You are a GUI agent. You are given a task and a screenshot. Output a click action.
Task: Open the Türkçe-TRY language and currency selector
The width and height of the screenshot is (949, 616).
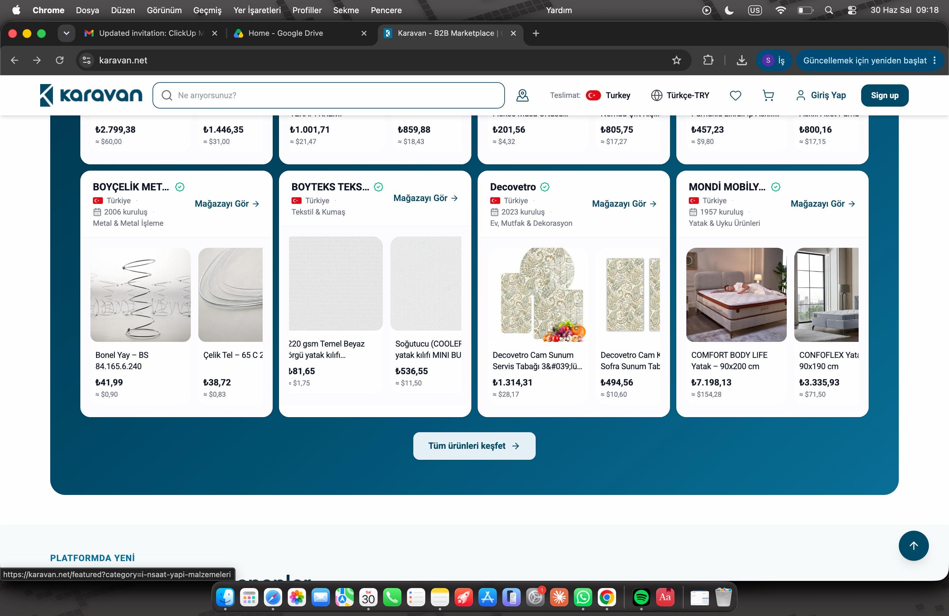(680, 95)
